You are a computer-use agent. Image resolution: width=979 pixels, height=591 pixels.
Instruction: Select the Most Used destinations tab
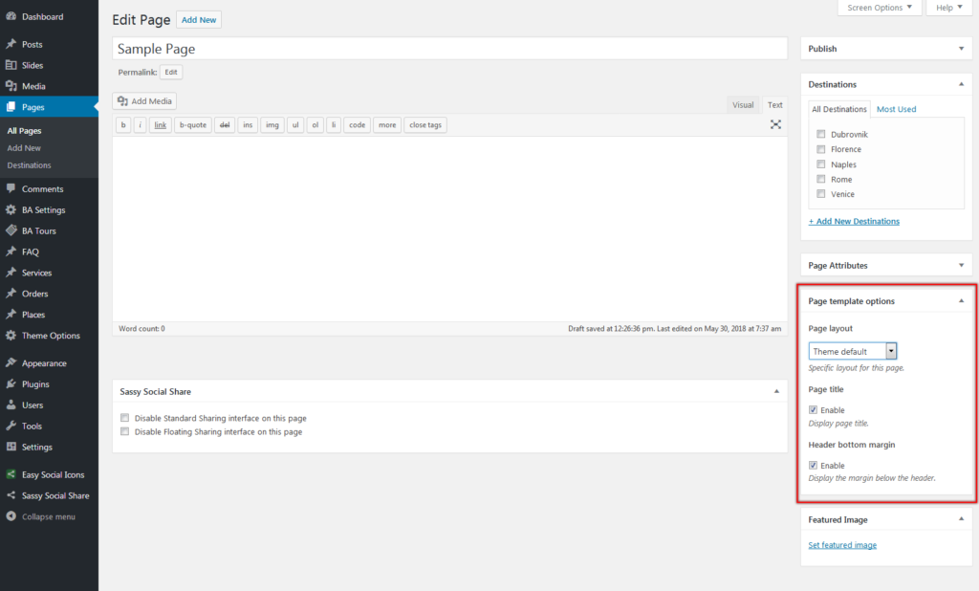pyautogui.click(x=896, y=109)
